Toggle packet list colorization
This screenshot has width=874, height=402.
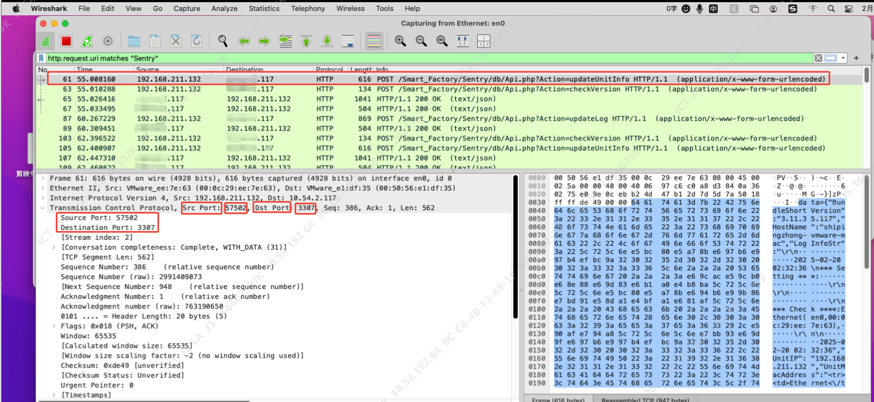[x=374, y=41]
